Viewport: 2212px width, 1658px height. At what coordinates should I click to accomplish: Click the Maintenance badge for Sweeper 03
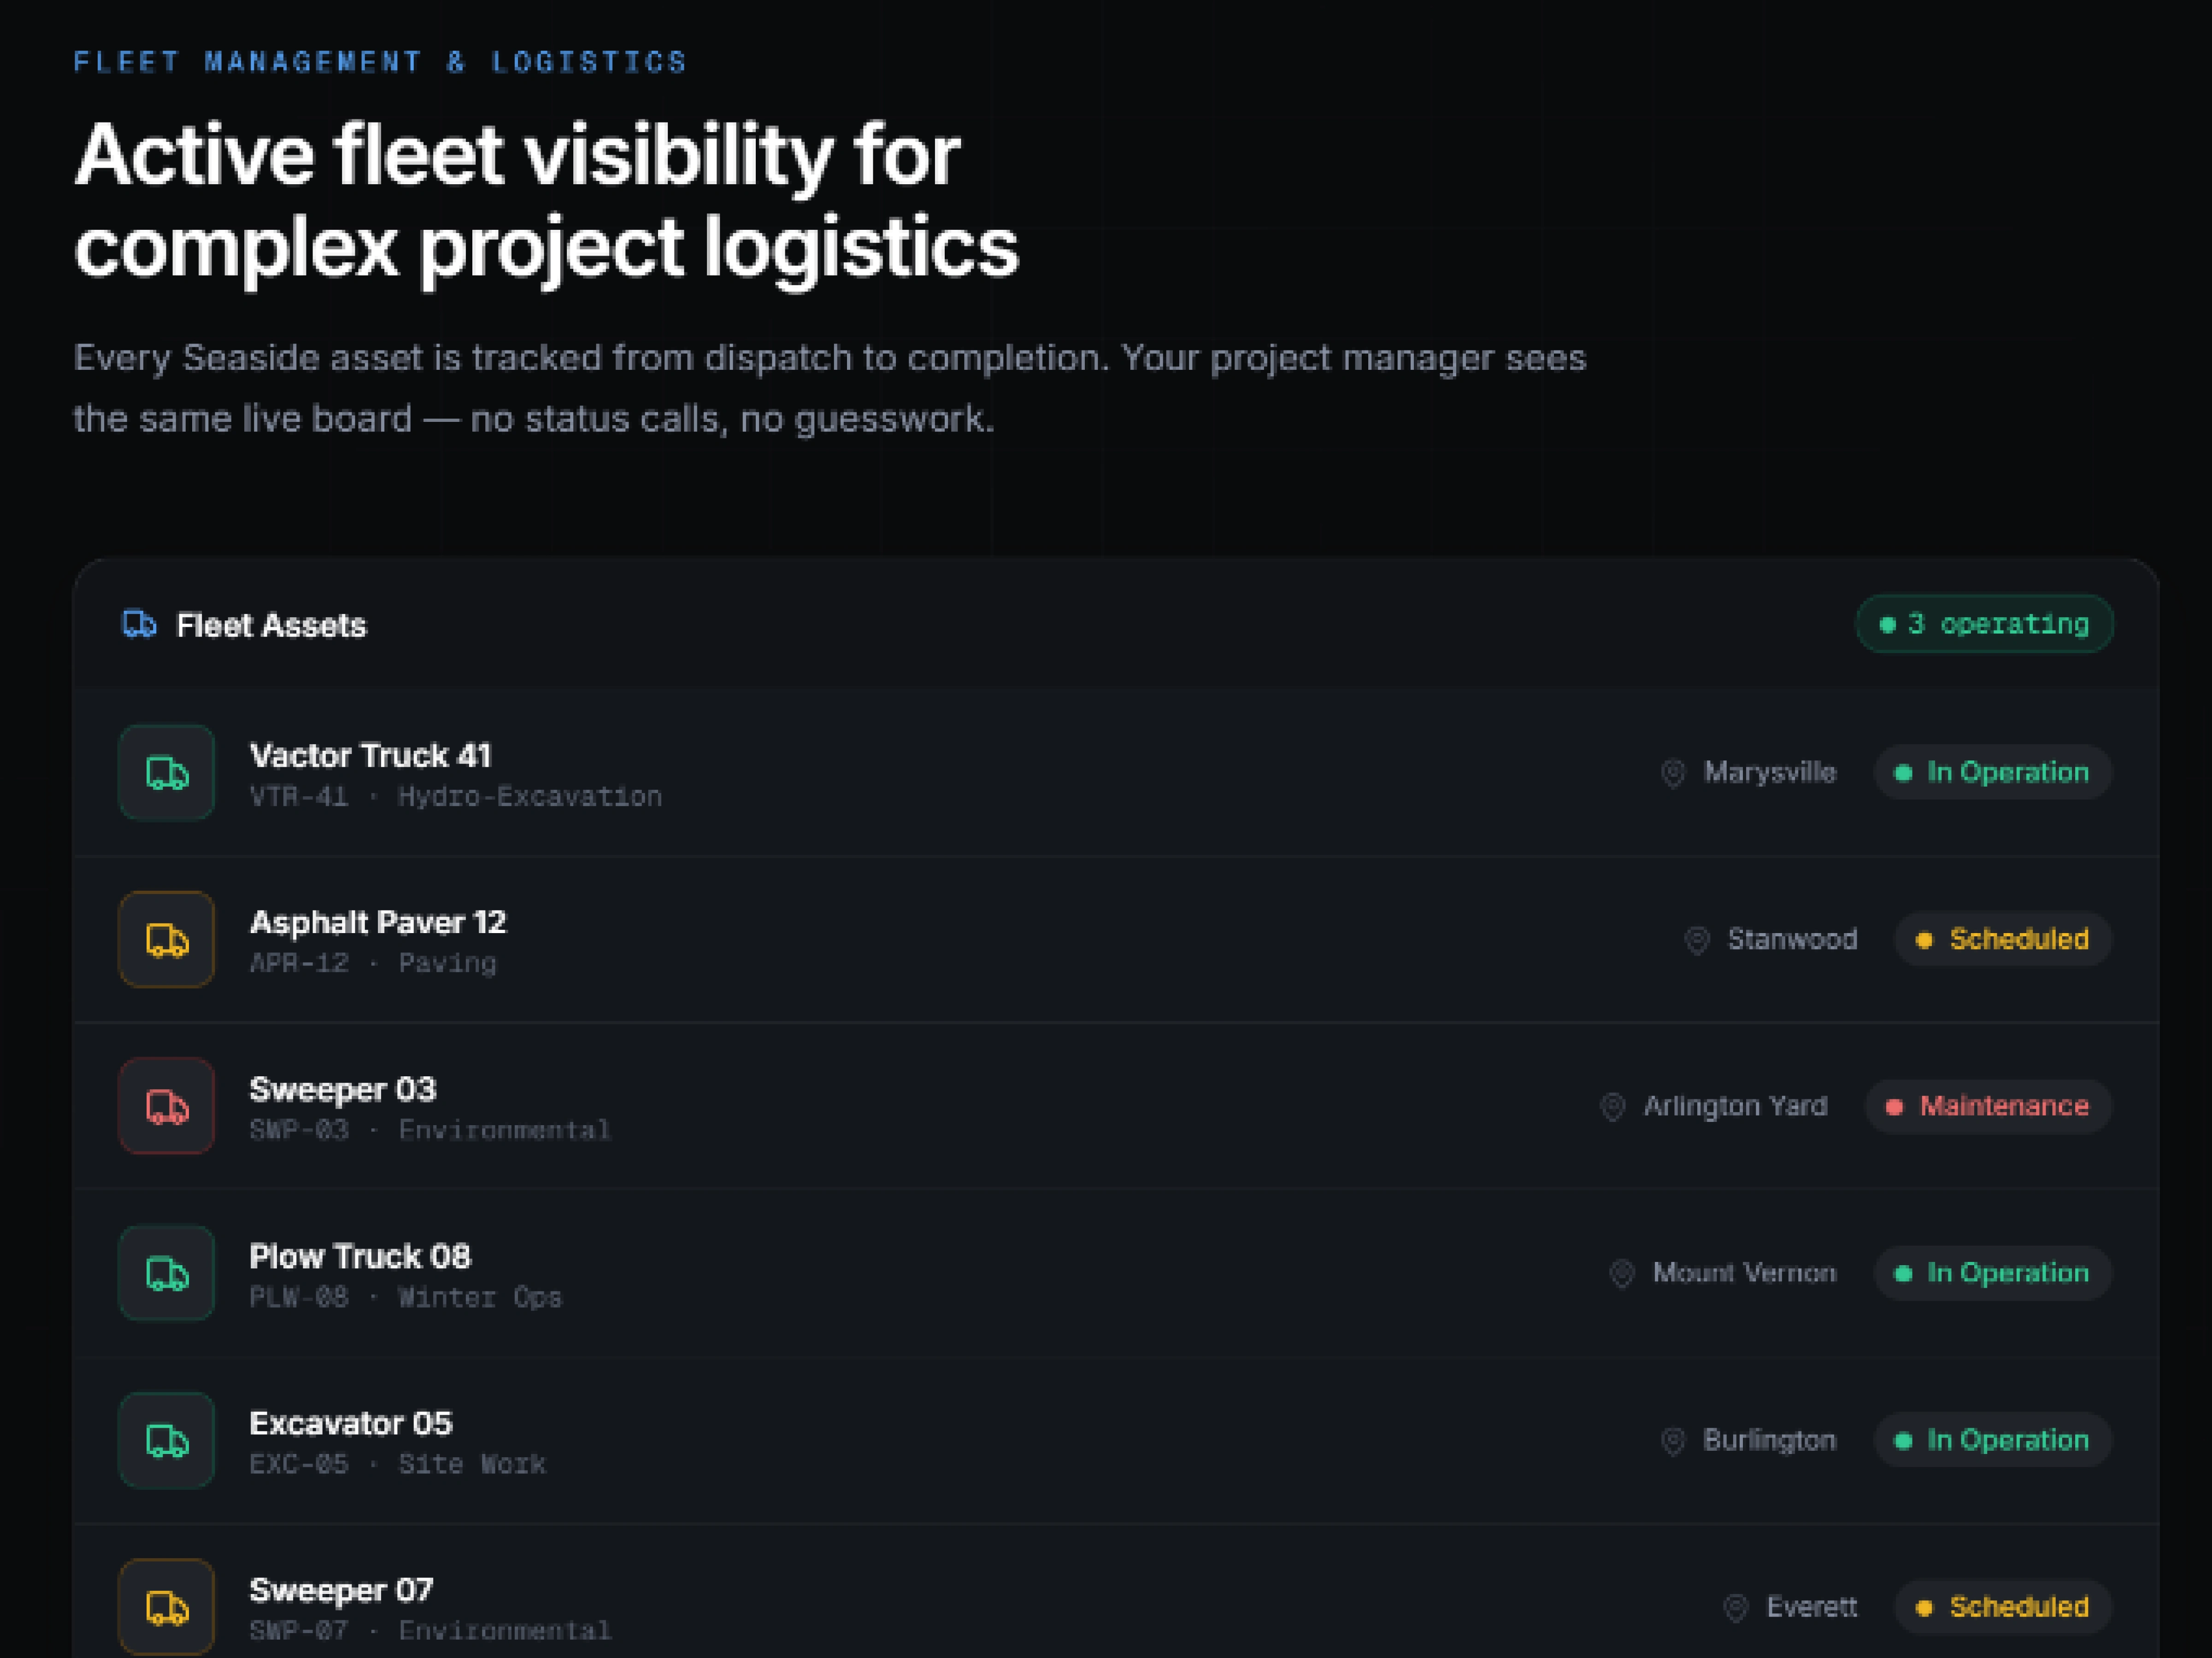pyautogui.click(x=1988, y=1106)
